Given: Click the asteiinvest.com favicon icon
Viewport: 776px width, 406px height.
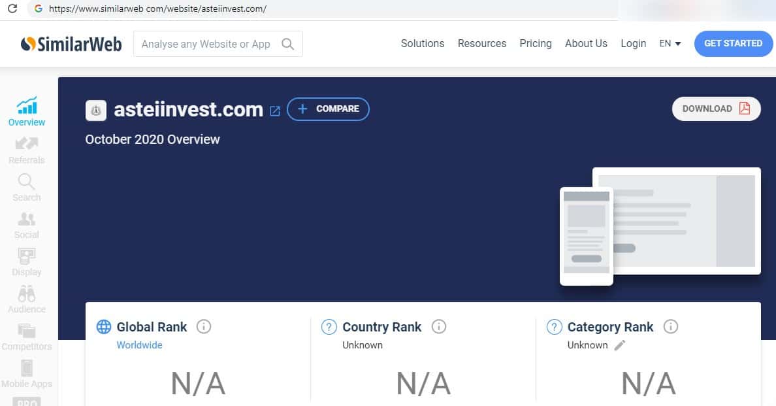Looking at the screenshot, I should pyautogui.click(x=96, y=110).
